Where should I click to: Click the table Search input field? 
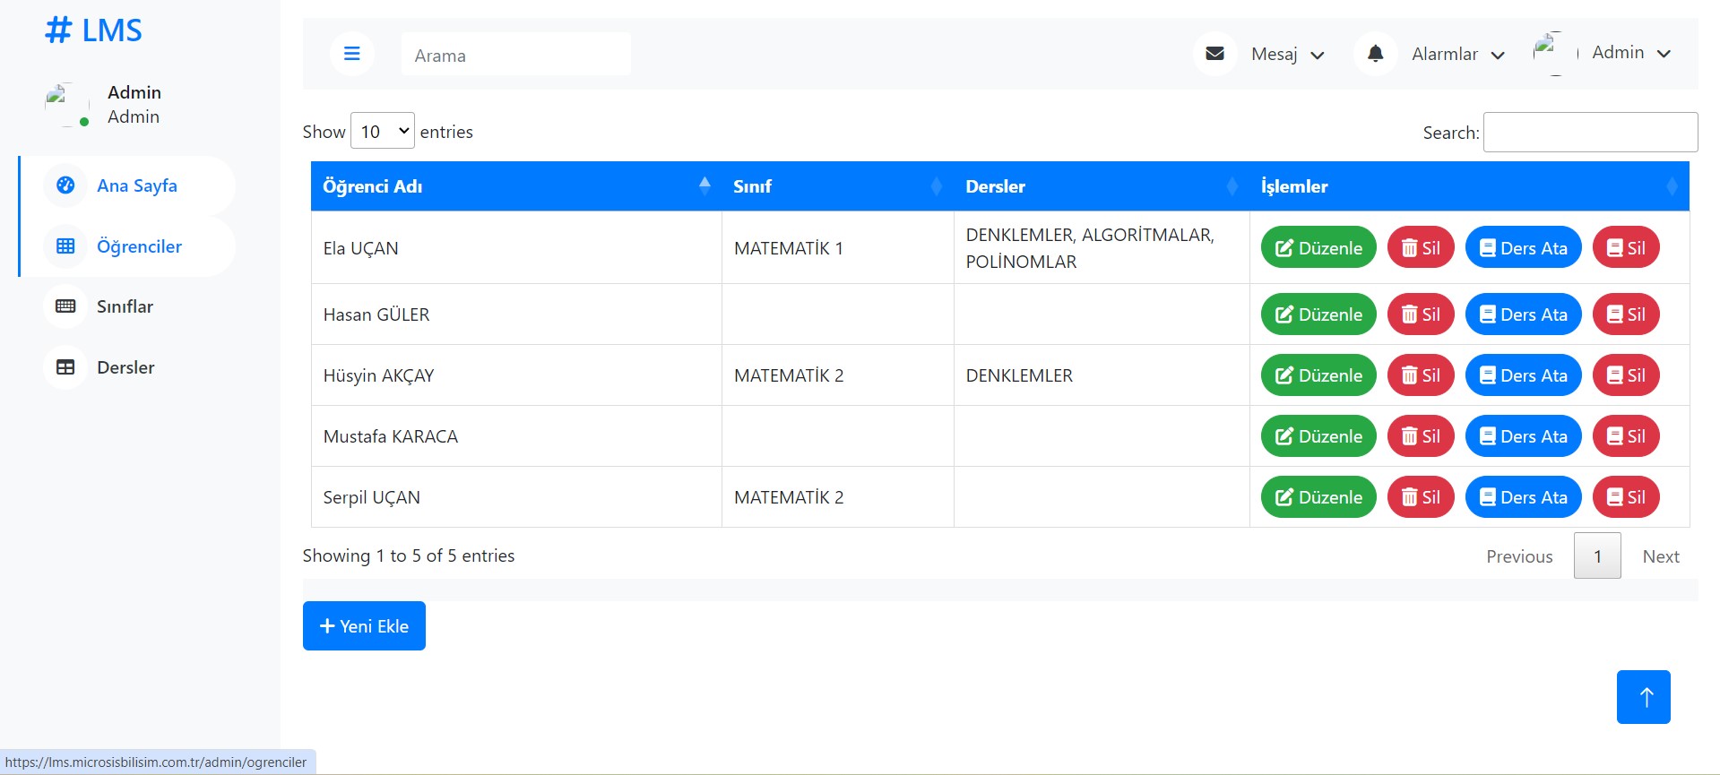pos(1590,133)
